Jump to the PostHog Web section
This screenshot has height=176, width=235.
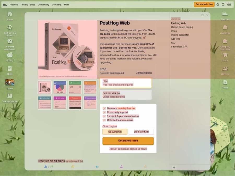178,23
